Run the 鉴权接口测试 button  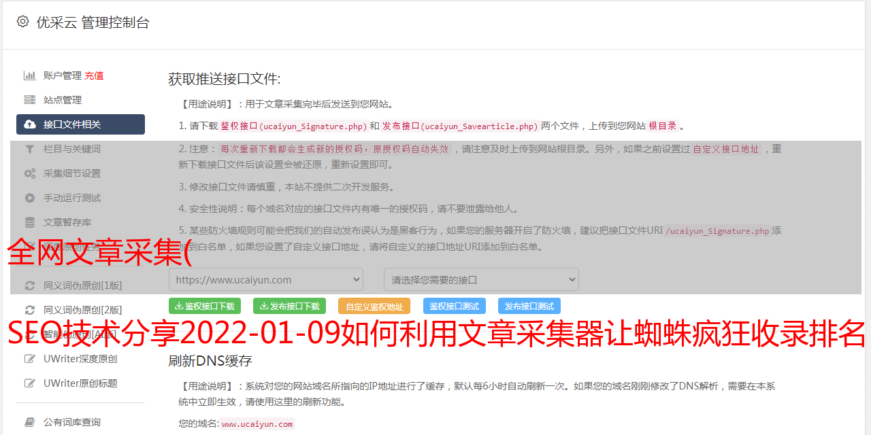click(455, 306)
